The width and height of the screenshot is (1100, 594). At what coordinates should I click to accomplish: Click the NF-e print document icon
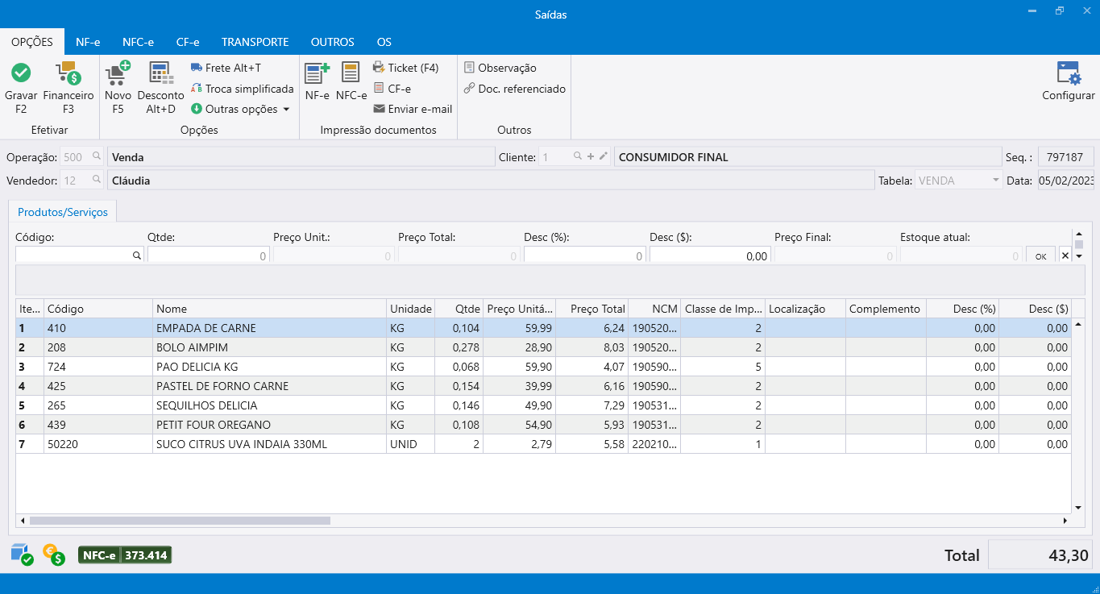[x=317, y=74]
